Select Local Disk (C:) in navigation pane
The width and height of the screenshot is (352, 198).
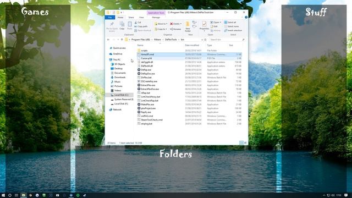pyautogui.click(x=121, y=95)
